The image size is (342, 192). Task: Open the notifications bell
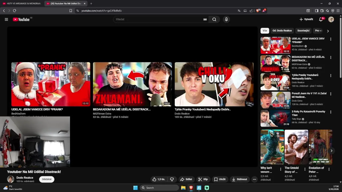click(321, 19)
